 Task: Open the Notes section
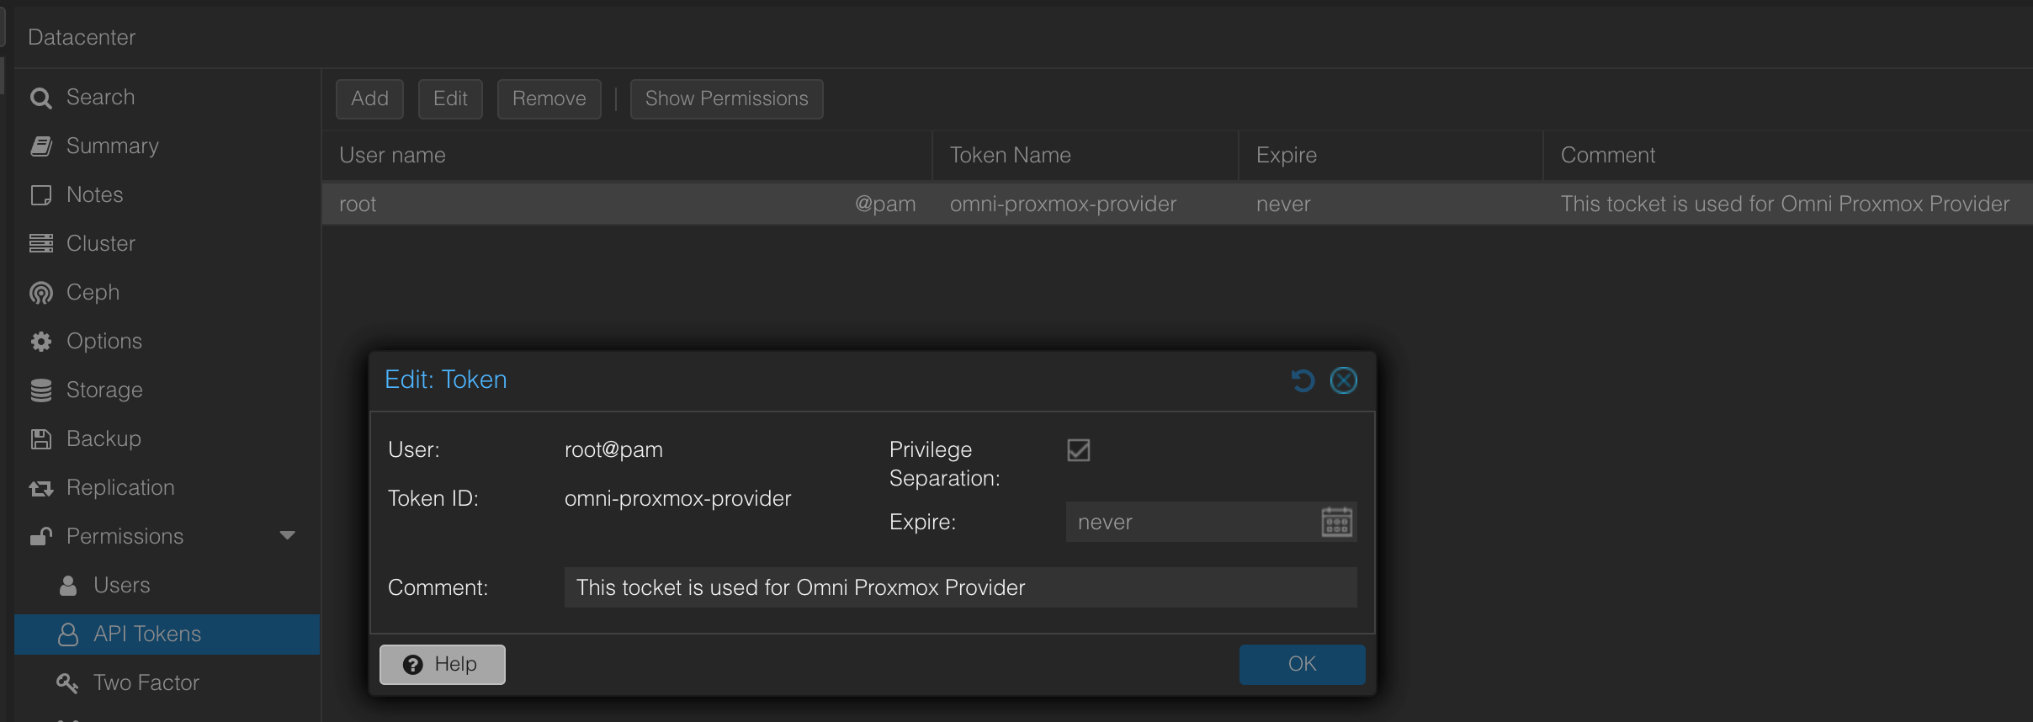[x=94, y=195]
